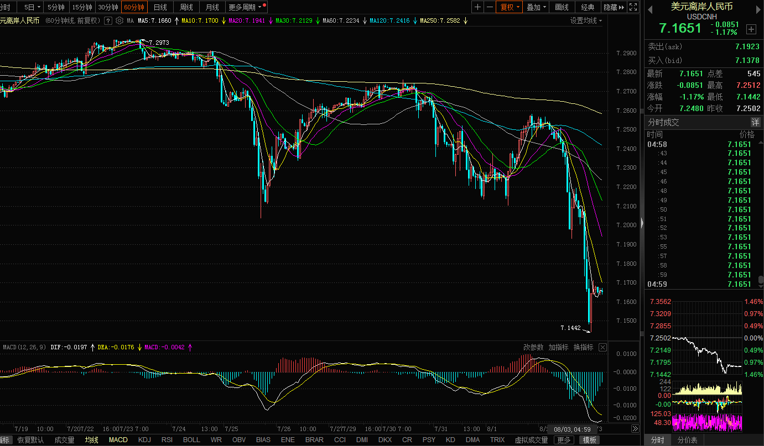The image size is (764, 446).
Task: Select the 日线 daily chart period
Action: click(160, 7)
